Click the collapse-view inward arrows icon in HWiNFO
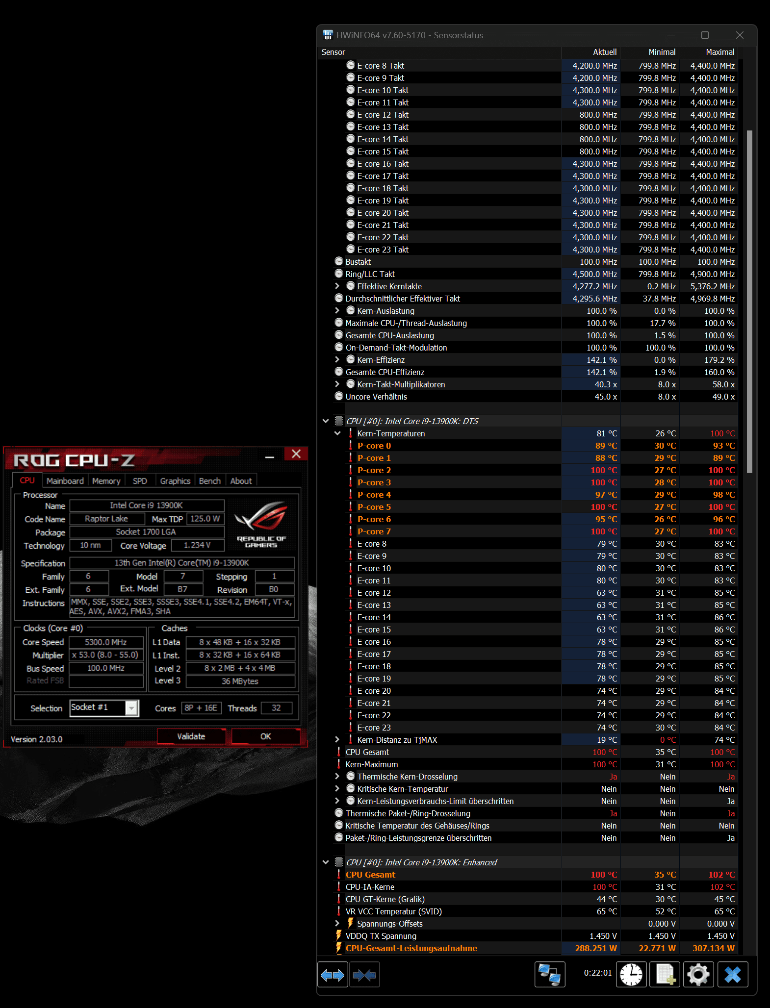 click(x=364, y=975)
